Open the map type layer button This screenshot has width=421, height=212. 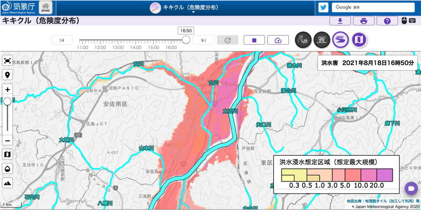(x=7, y=154)
